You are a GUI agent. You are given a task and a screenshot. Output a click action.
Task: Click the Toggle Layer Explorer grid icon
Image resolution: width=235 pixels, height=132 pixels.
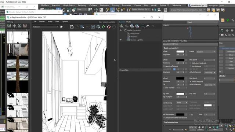coord(165,10)
